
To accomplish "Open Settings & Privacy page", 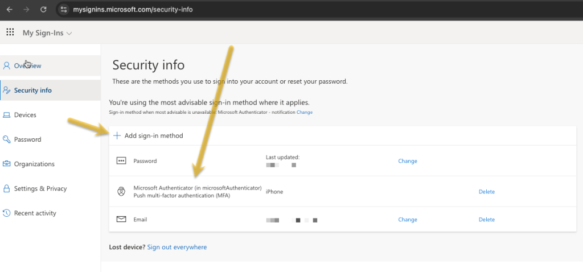I will pos(40,188).
